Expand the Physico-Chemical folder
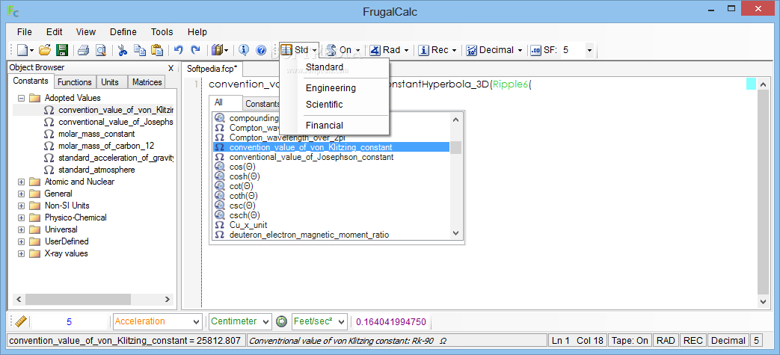 21,217
